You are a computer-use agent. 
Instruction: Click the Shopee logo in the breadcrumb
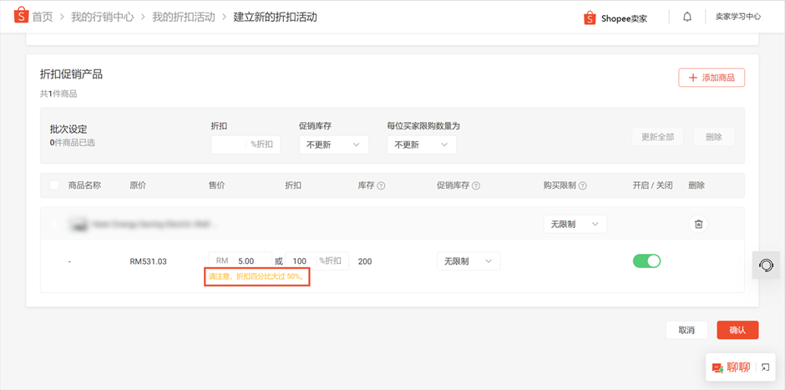point(22,16)
